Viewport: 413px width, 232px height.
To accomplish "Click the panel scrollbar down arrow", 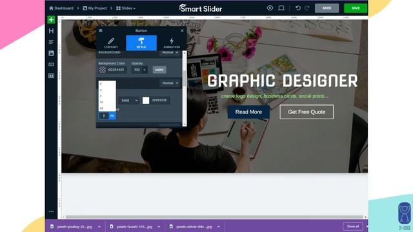I will tap(185, 124).
